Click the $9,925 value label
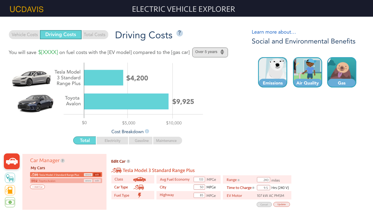373x210 pixels. point(183,102)
